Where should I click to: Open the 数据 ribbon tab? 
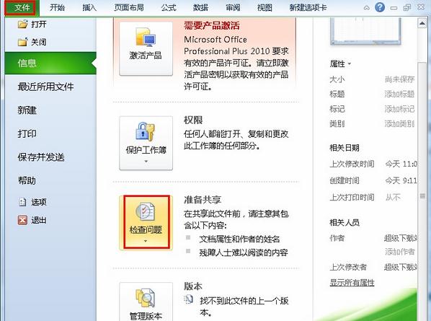200,7
